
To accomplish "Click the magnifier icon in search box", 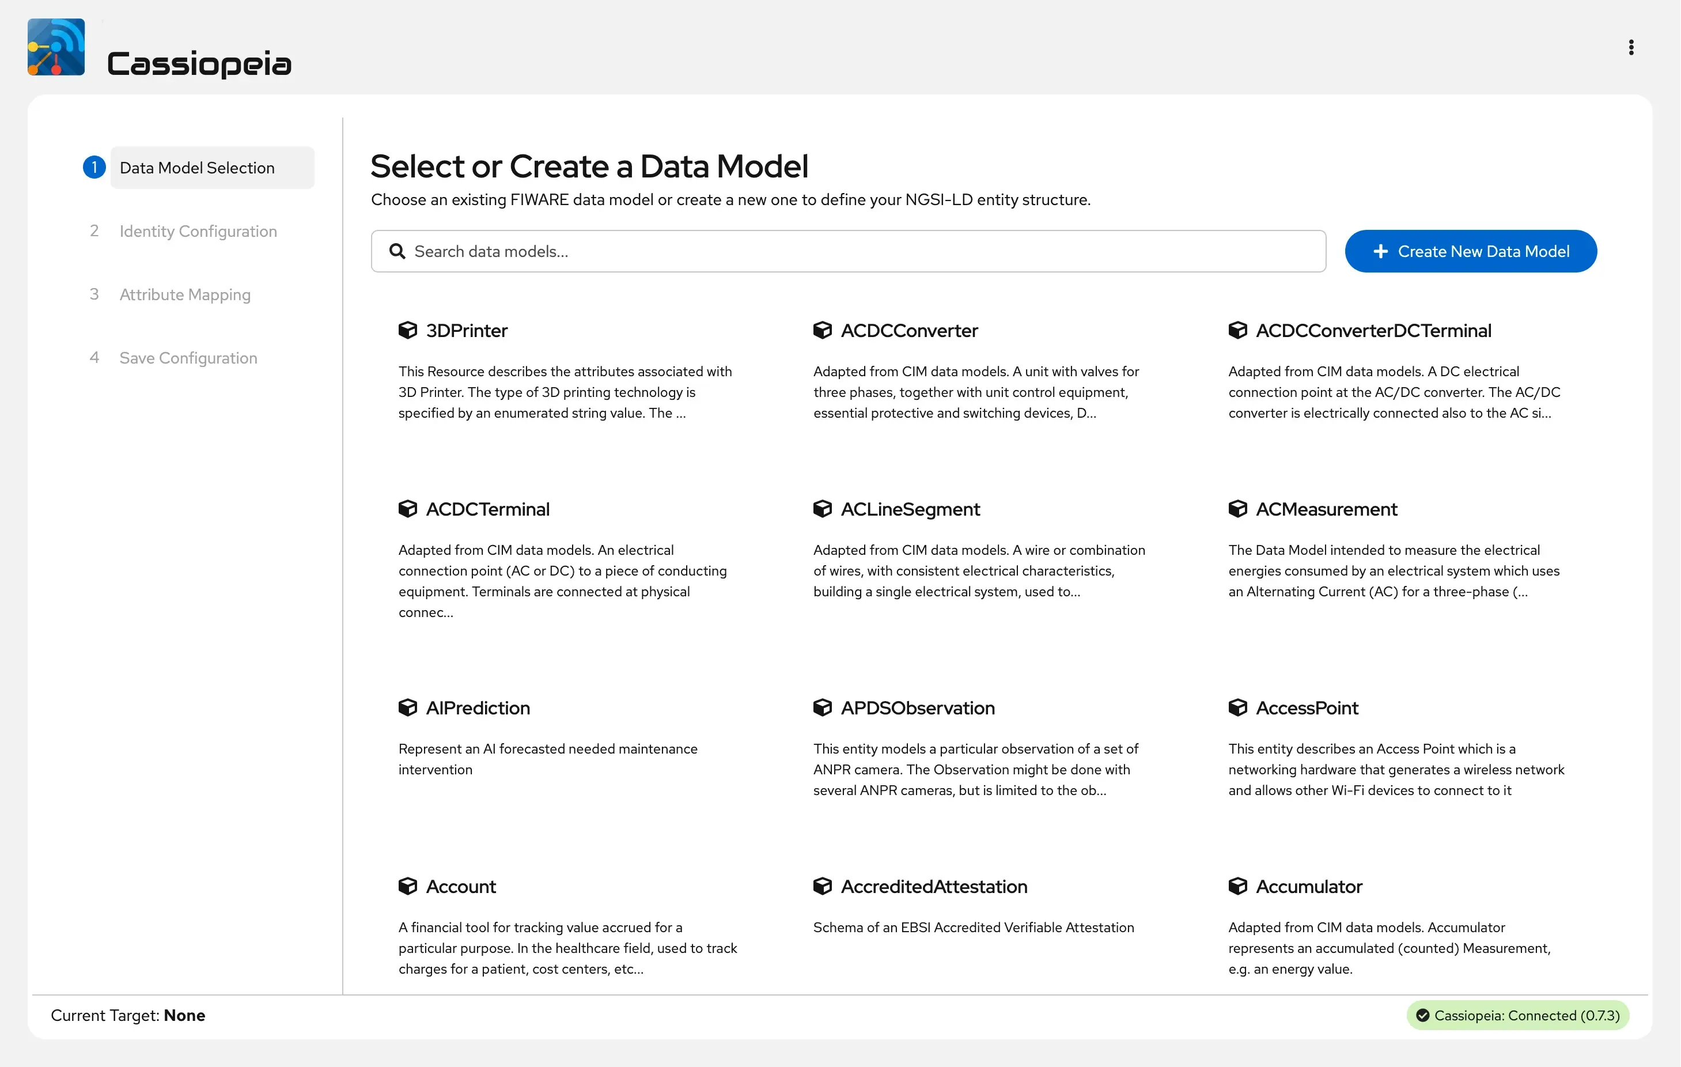I will click(397, 251).
